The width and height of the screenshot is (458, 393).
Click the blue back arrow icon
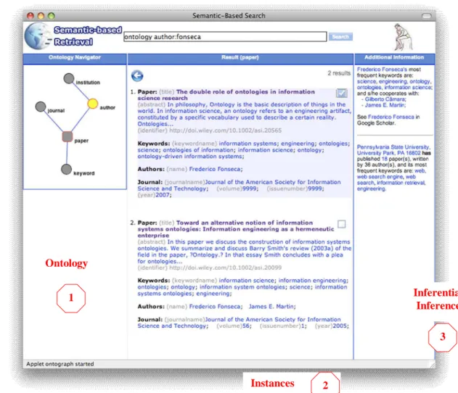coord(137,76)
